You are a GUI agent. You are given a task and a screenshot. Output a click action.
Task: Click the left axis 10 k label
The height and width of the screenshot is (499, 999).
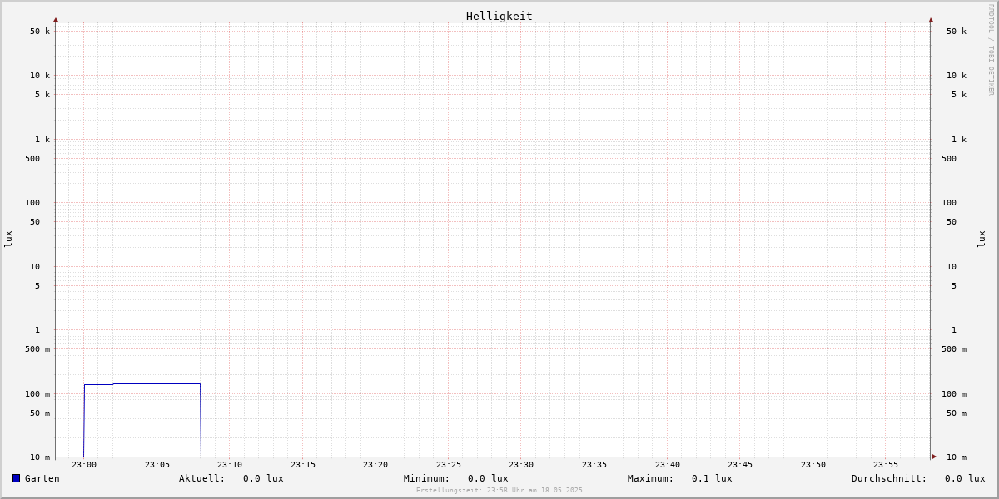click(x=40, y=76)
